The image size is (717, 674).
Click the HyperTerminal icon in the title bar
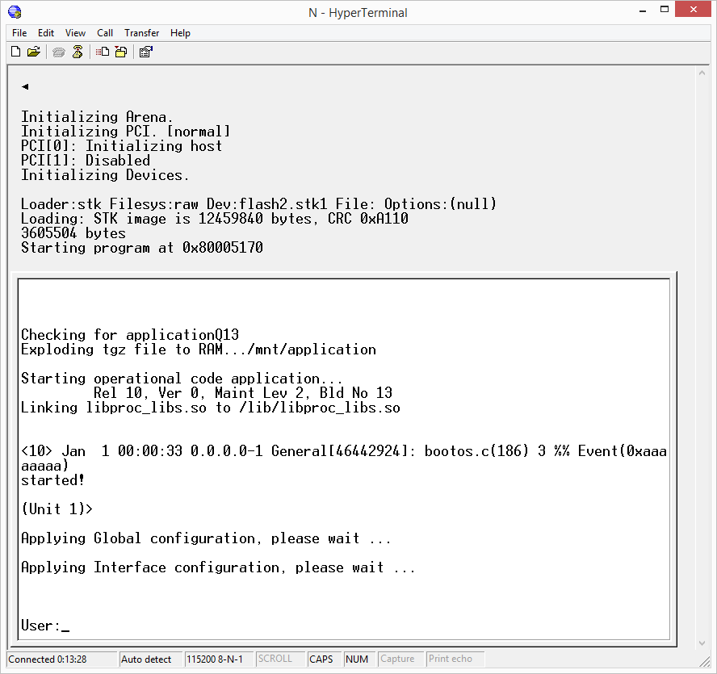pyautogui.click(x=13, y=12)
